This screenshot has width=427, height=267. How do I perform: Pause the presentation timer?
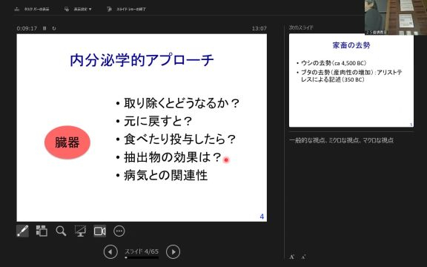click(x=44, y=28)
